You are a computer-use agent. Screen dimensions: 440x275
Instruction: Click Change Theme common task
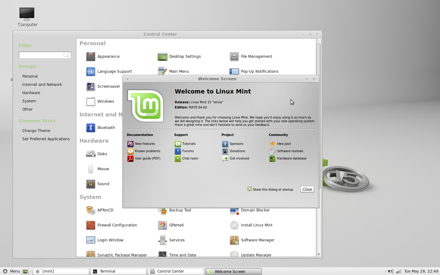[36, 131]
